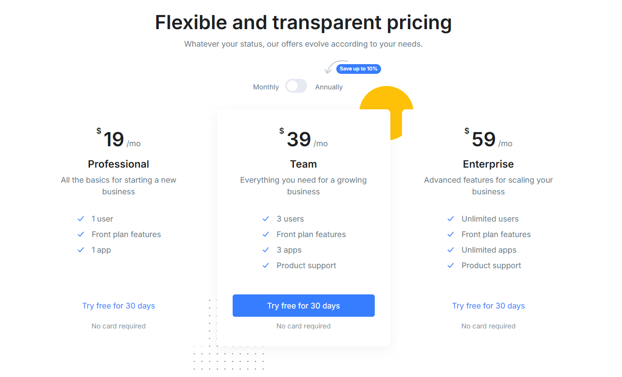Click the "Save up to 10%" badge
The image size is (622, 377).
358,69
